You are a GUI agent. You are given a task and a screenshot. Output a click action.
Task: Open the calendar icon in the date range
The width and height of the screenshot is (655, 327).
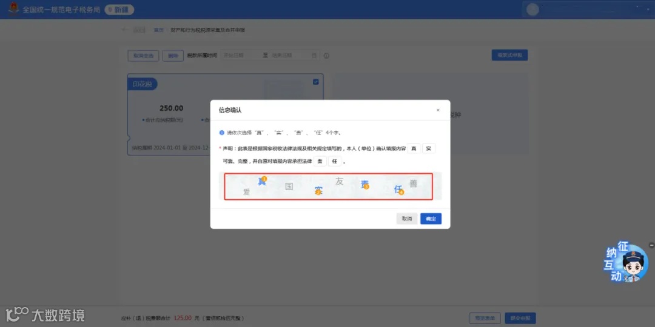point(314,56)
